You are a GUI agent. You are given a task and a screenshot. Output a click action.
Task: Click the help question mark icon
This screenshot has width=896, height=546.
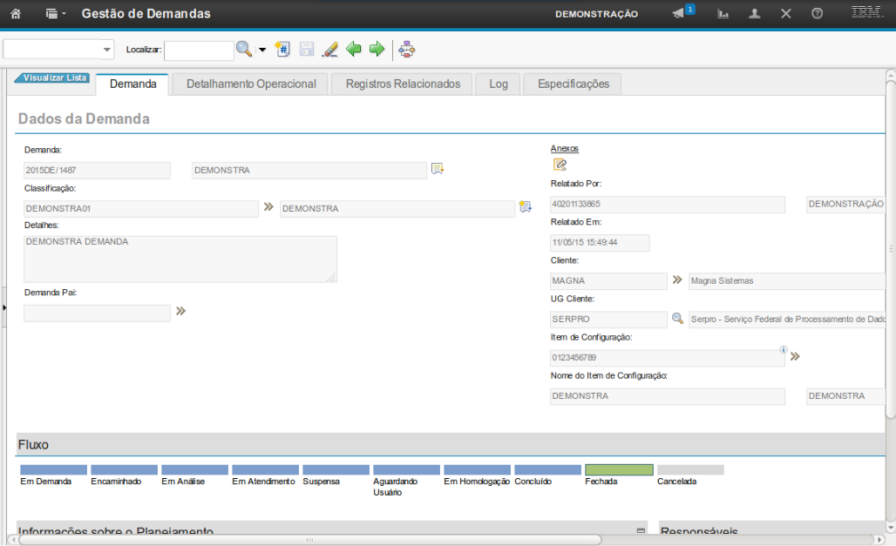817,14
